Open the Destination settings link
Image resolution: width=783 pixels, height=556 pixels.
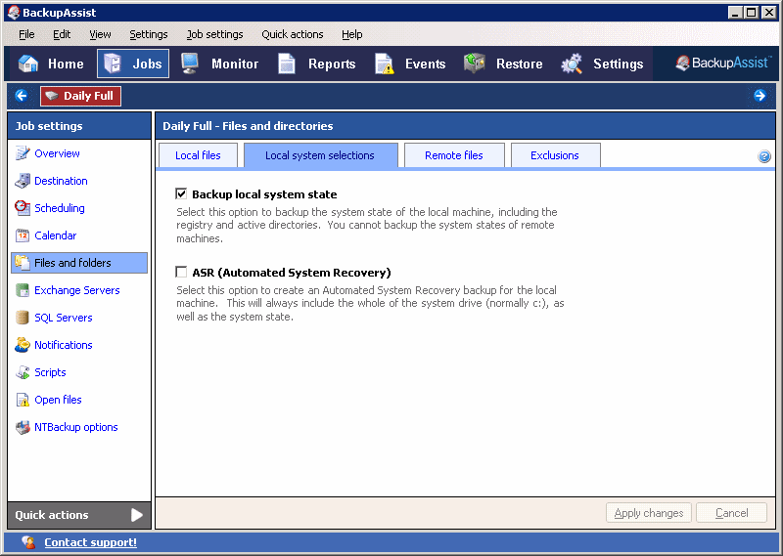pyautogui.click(x=61, y=181)
